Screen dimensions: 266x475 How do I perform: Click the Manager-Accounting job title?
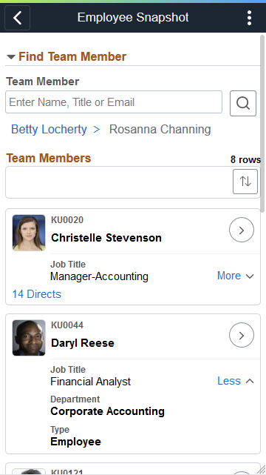(x=99, y=276)
